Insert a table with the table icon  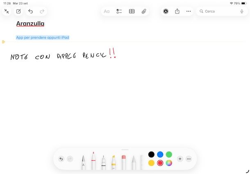point(132,11)
